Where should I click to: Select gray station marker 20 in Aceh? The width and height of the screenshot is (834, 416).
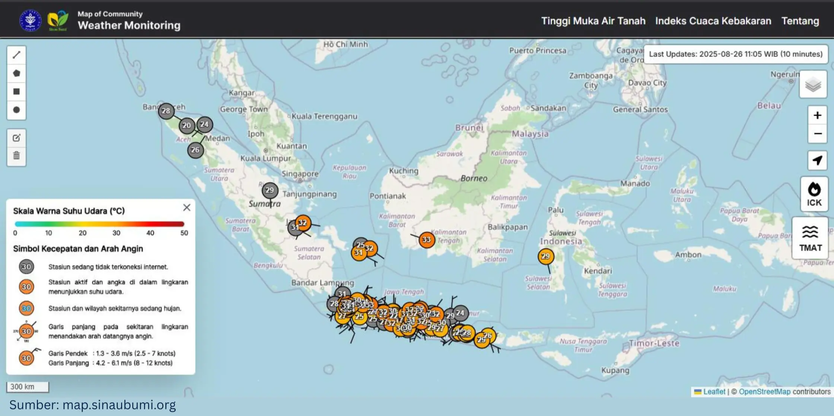point(187,126)
